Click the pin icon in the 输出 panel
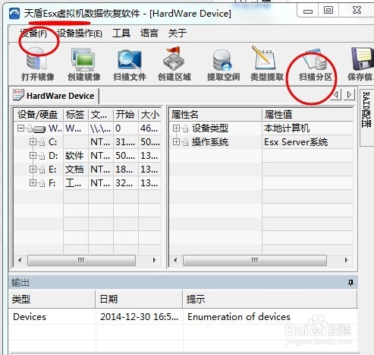This screenshot has width=374, height=355. click(350, 282)
